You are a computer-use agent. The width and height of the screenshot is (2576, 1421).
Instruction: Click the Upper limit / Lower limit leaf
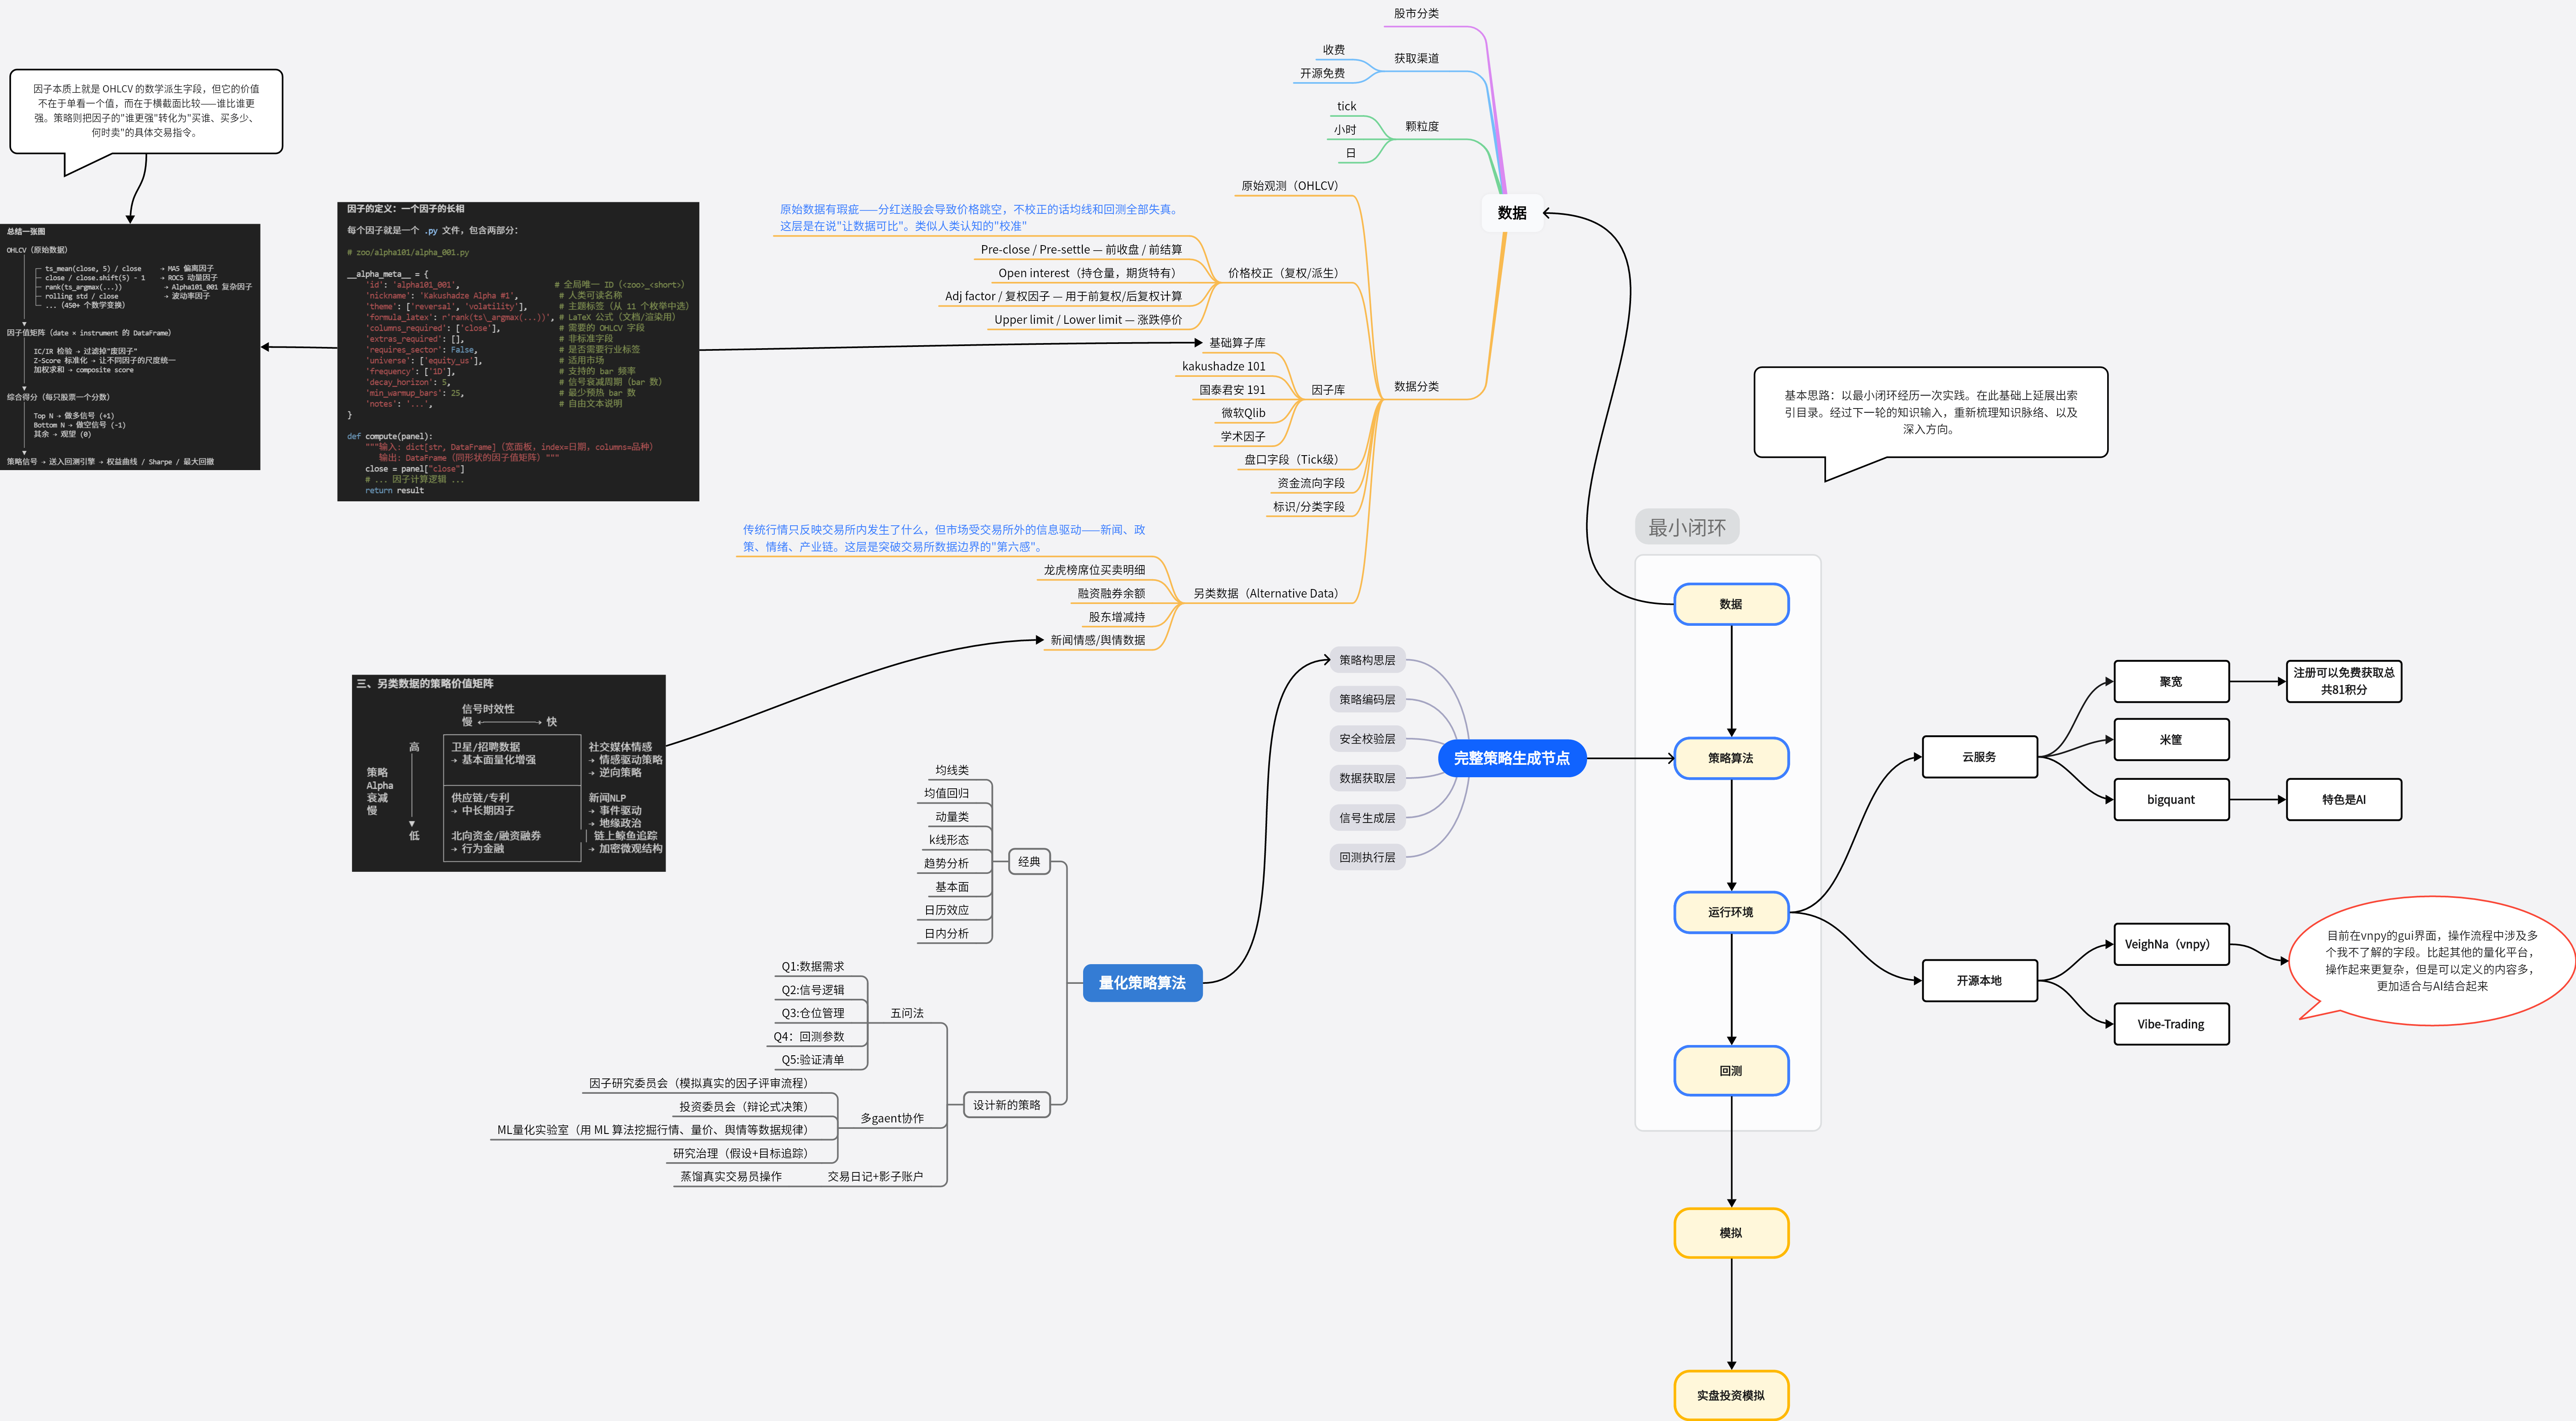pos(1087,320)
